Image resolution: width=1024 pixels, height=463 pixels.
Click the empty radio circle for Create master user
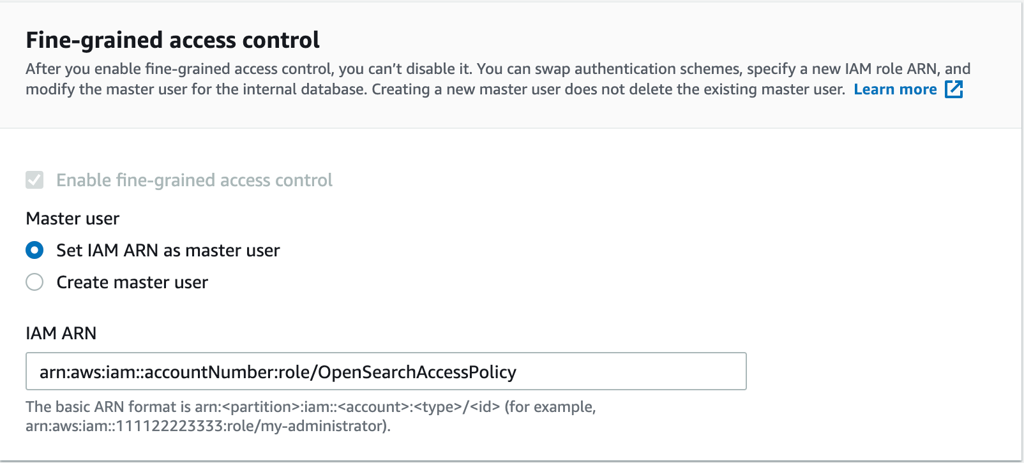[34, 283]
